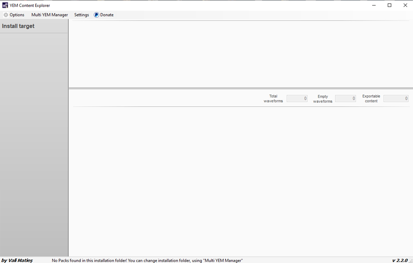413x263 pixels.
Task: Click the Empty waveforms label
Action: point(323,99)
